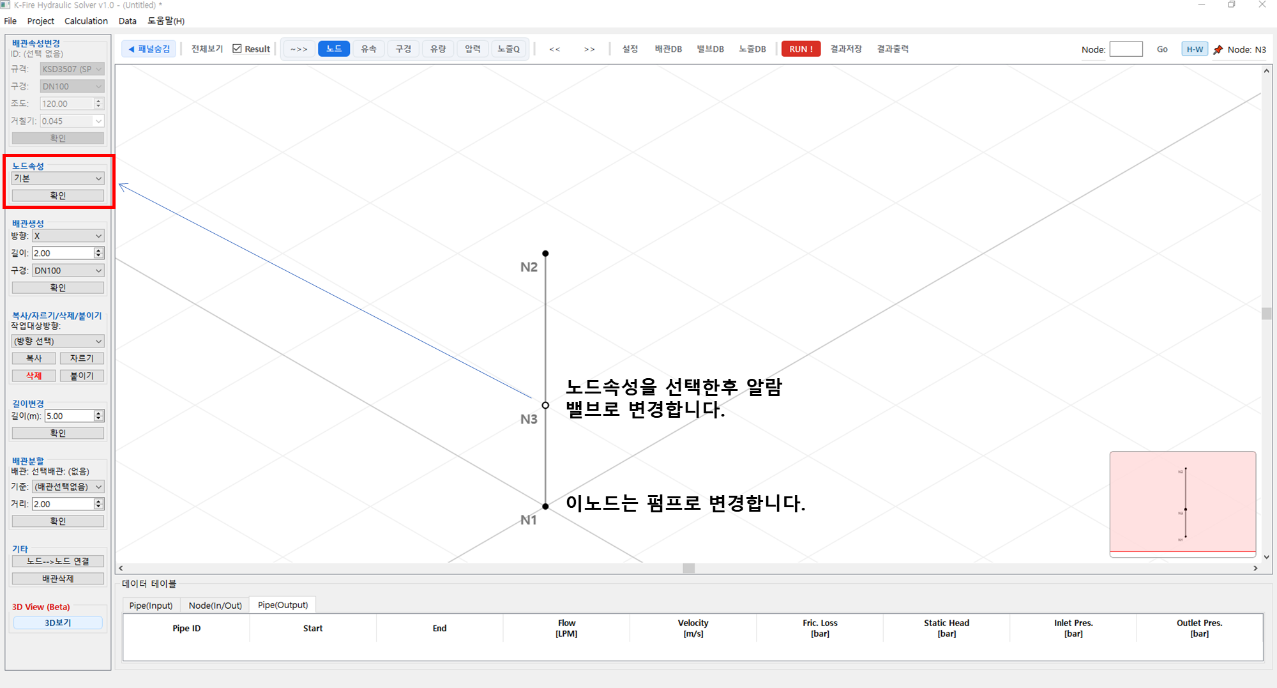The height and width of the screenshot is (688, 1277).
Task: Open the 기준 (배관선택없음) dropdown
Action: (x=68, y=487)
